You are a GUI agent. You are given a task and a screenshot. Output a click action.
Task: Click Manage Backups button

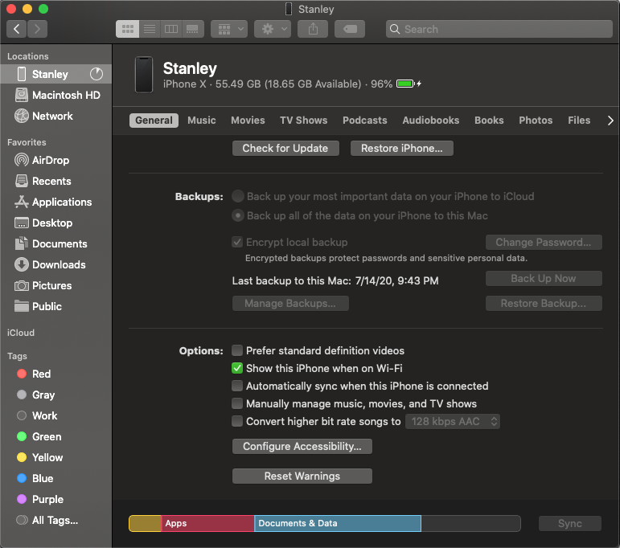click(290, 303)
